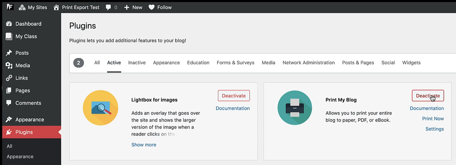Screen dimensions: 456x165
Task: Open My Class in the sidebar
Action: pos(31,36)
